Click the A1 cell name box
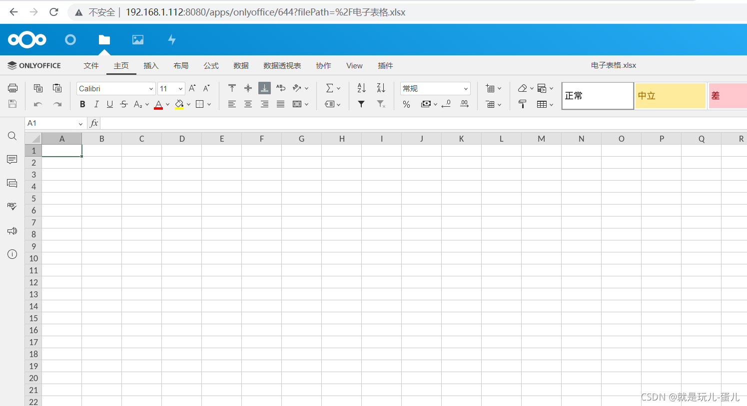747x406 pixels. [x=55, y=123]
